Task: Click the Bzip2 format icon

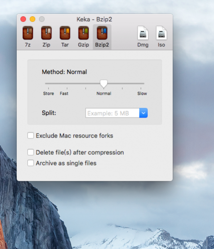Action: pyautogui.click(x=102, y=33)
